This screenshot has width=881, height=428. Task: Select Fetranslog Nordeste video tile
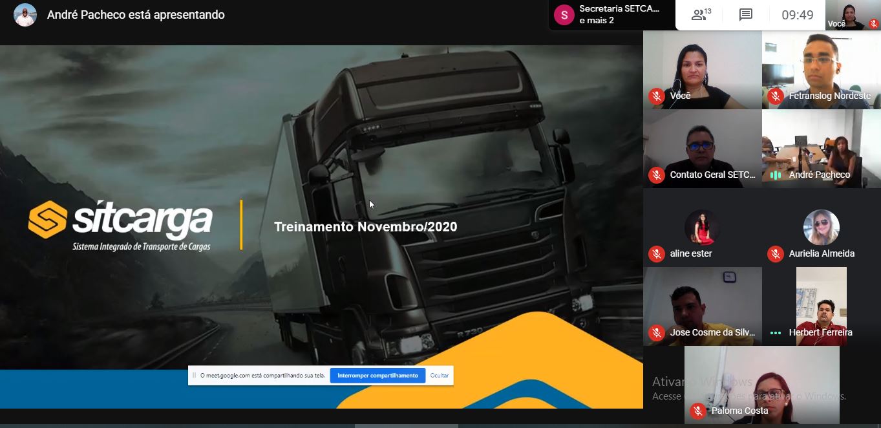coord(821,70)
